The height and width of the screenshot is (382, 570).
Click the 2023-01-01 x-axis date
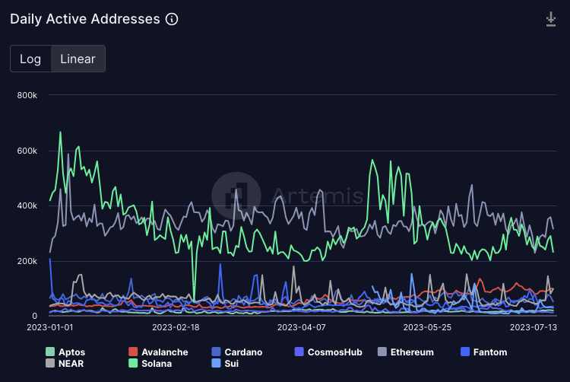(50, 327)
